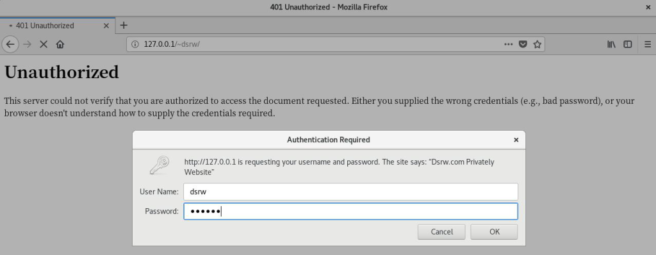The width and height of the screenshot is (656, 255).
Task: Show site information icon in address bar
Action: tap(135, 44)
